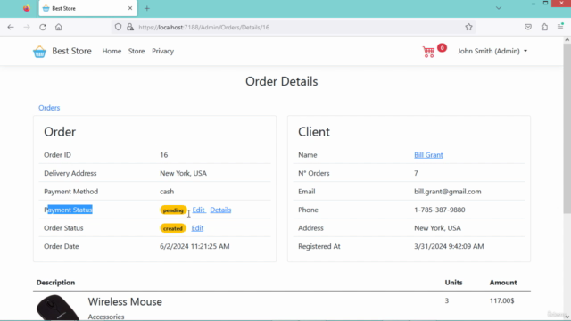Image resolution: width=571 pixels, height=321 pixels.
Task: Go back using browser back arrow
Action: 11,27
